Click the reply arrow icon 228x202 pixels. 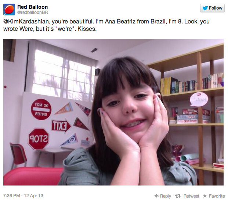[x=157, y=196]
